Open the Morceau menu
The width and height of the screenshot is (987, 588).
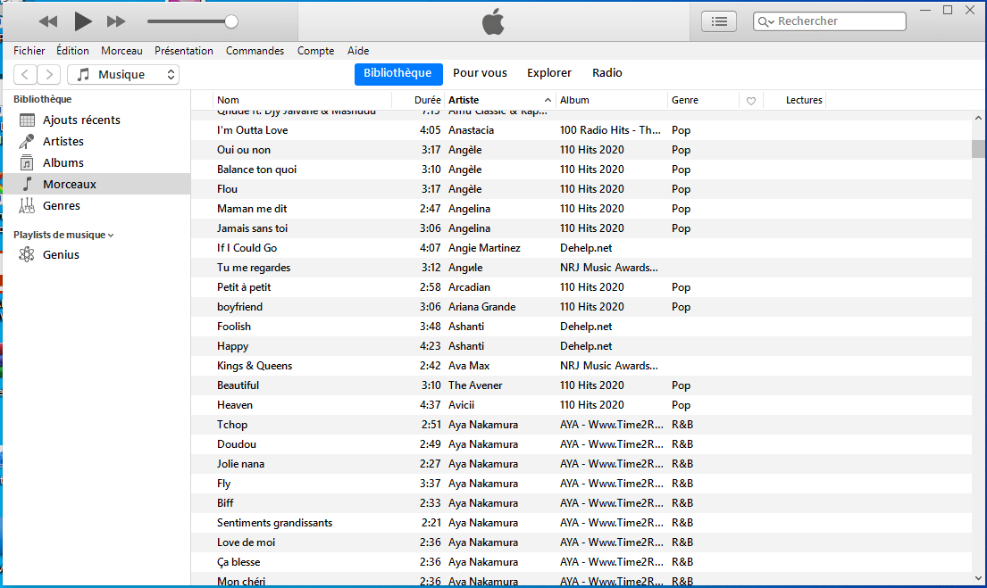click(x=121, y=51)
